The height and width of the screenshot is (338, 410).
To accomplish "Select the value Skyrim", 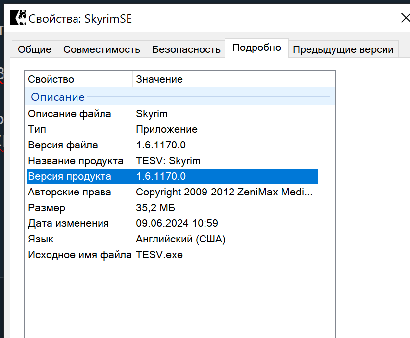I will tap(152, 114).
